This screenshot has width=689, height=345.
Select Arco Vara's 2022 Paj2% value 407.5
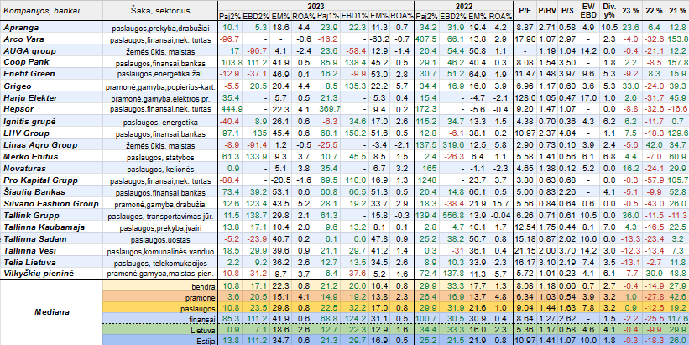pos(426,39)
